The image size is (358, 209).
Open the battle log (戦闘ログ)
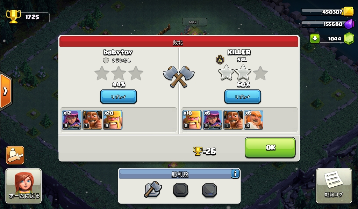click(x=334, y=186)
